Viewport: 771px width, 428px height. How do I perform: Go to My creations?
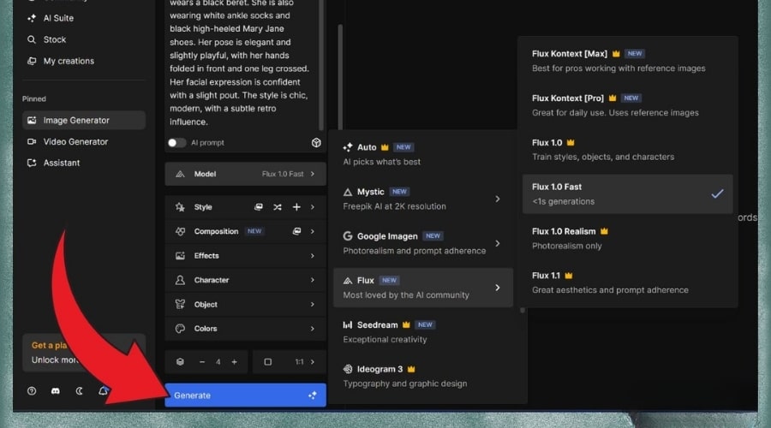tap(69, 61)
